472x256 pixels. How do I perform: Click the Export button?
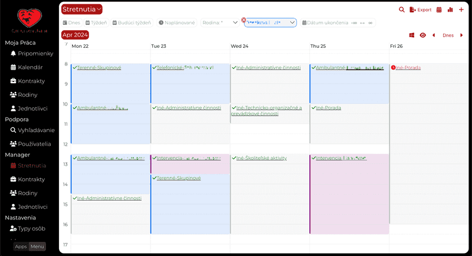point(421,9)
